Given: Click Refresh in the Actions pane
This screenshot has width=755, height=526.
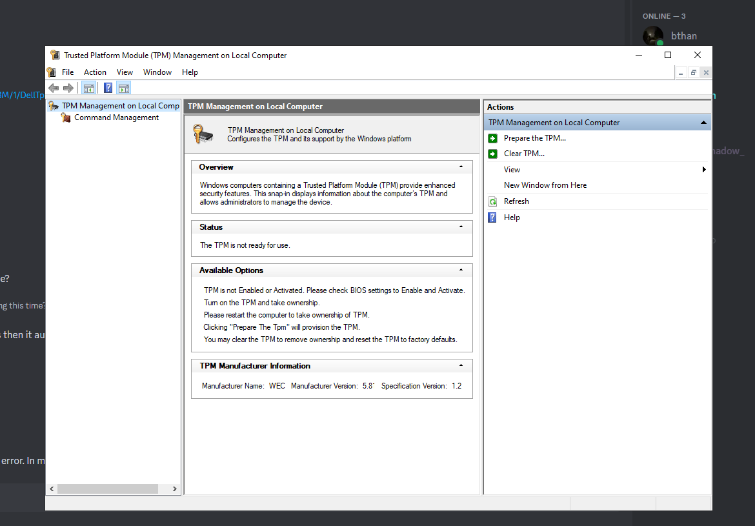Looking at the screenshot, I should coord(516,201).
